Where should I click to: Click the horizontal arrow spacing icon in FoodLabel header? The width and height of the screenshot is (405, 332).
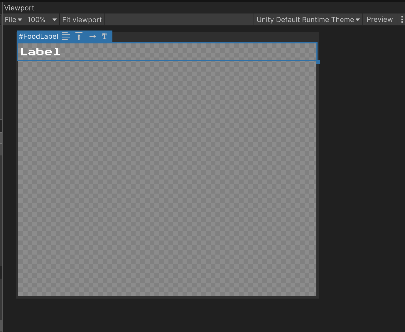click(x=92, y=36)
